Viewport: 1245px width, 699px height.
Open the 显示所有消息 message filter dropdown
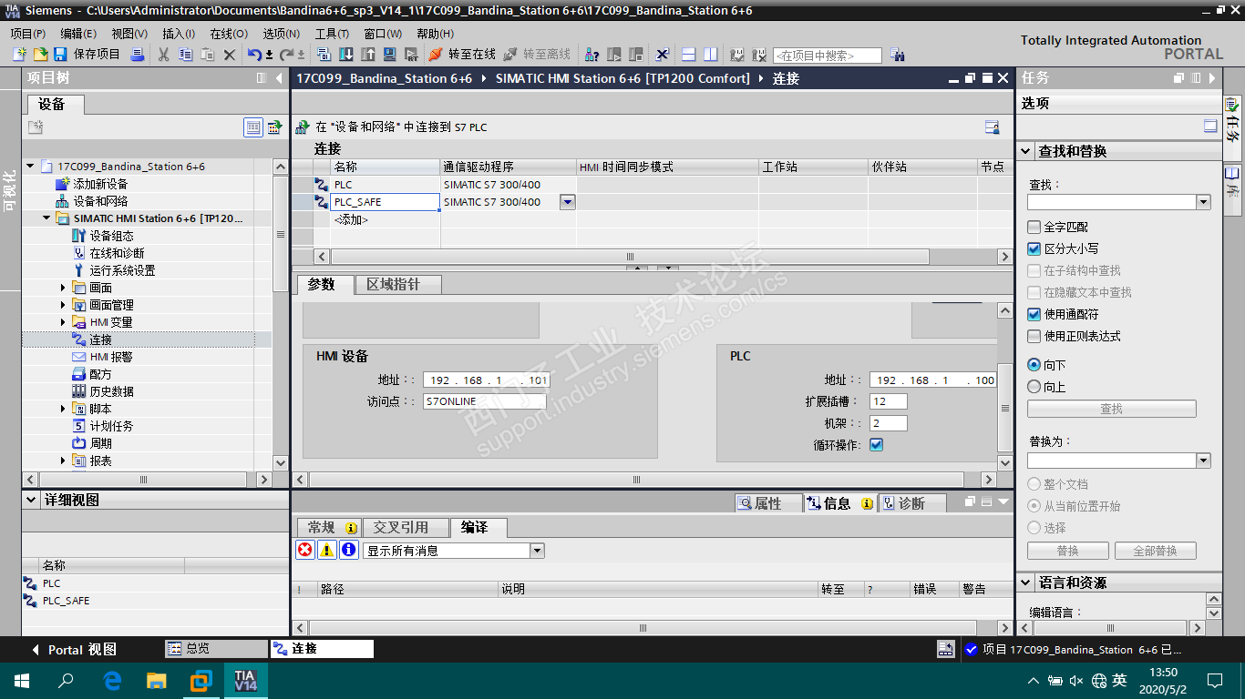[x=537, y=551]
